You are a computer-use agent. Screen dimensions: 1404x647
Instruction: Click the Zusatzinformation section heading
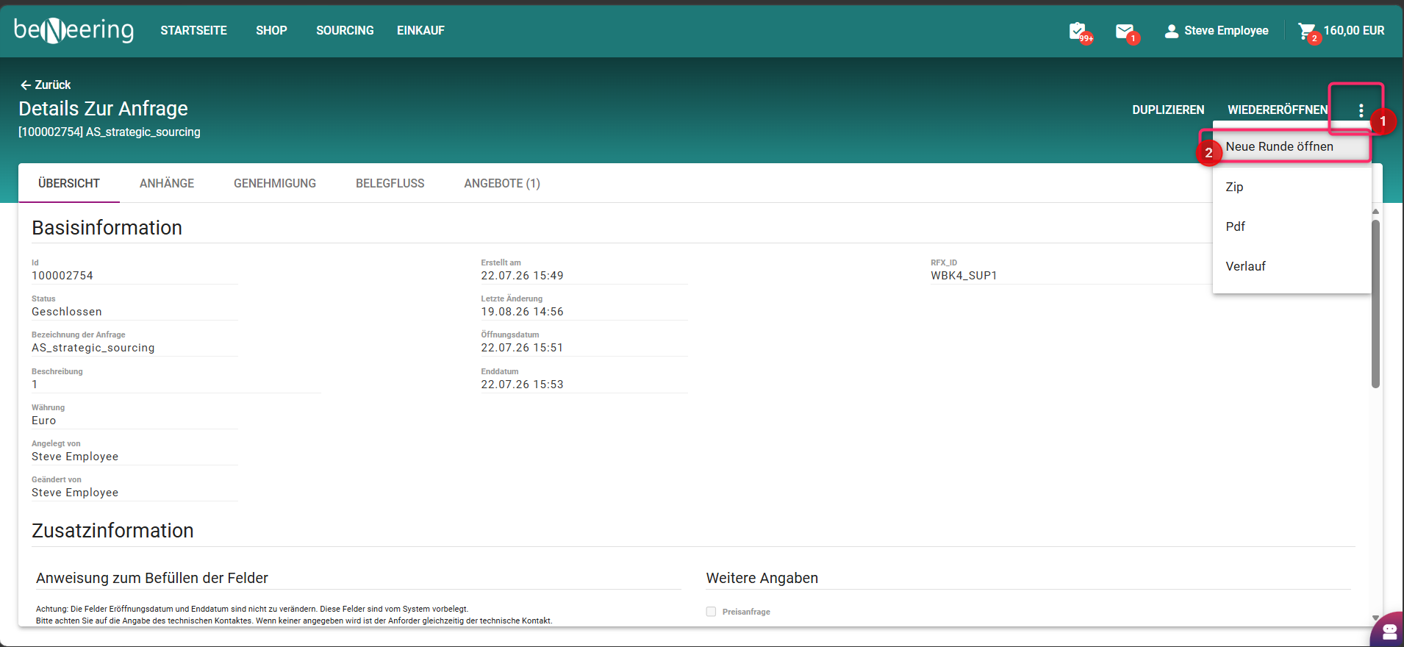point(112,531)
